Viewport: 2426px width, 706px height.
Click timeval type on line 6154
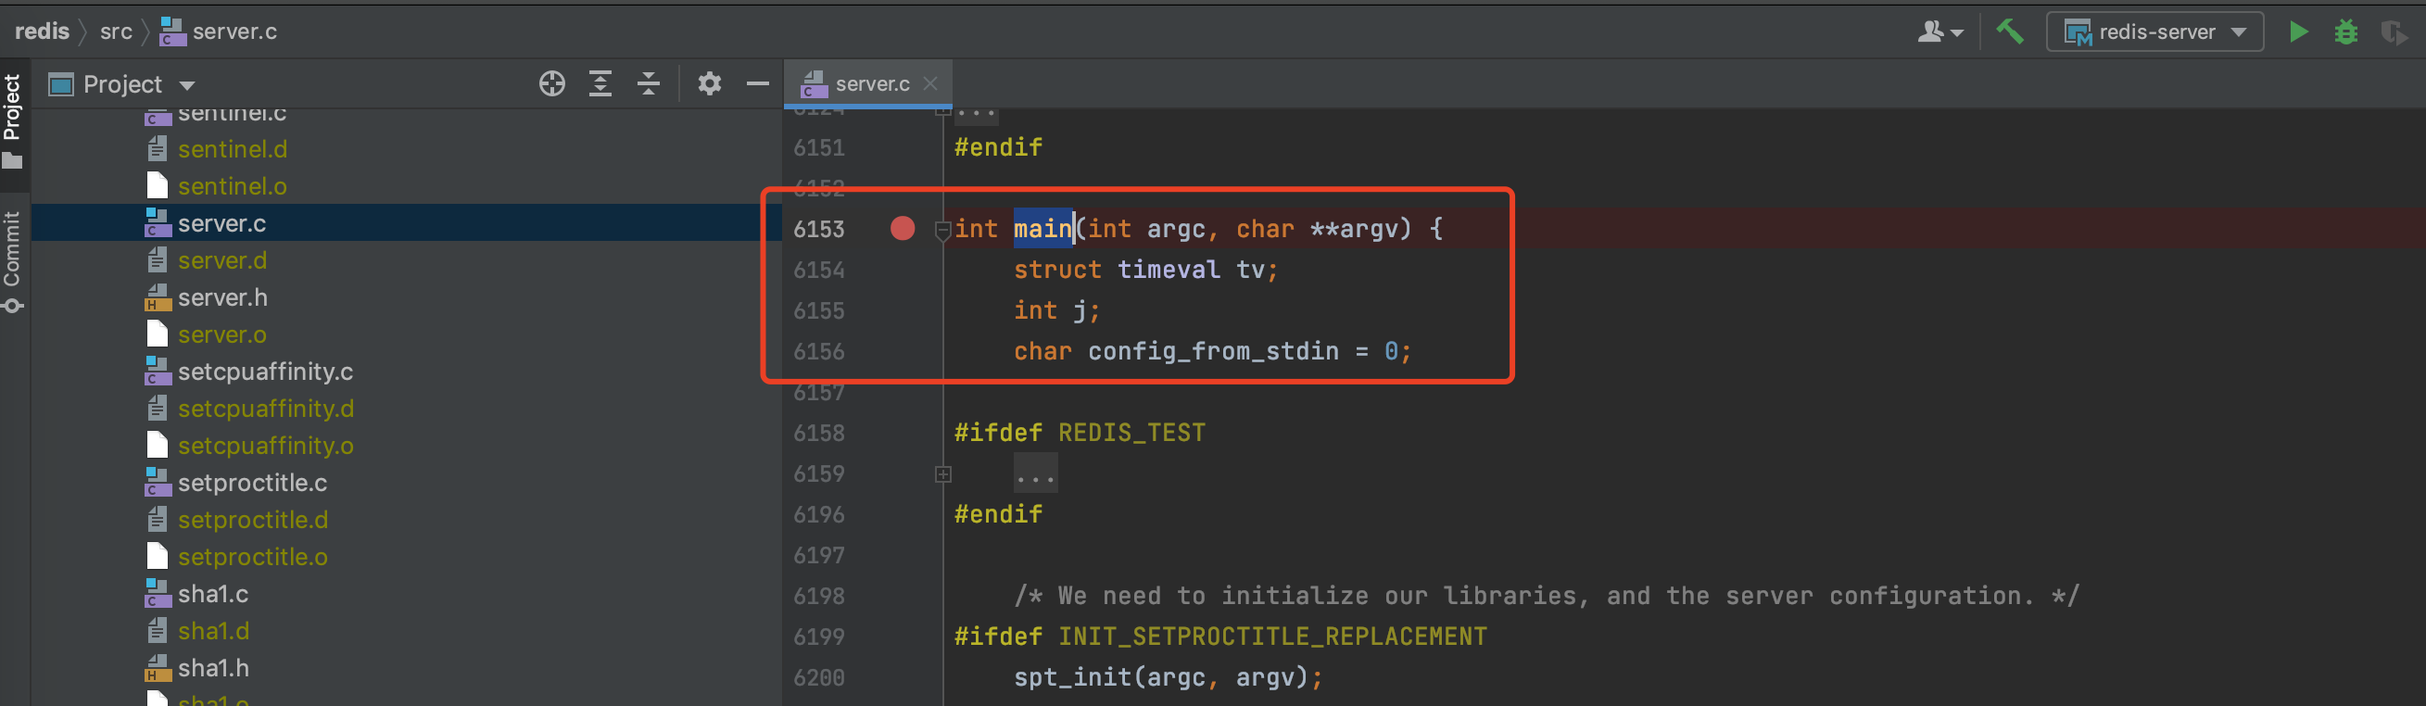tap(1169, 271)
